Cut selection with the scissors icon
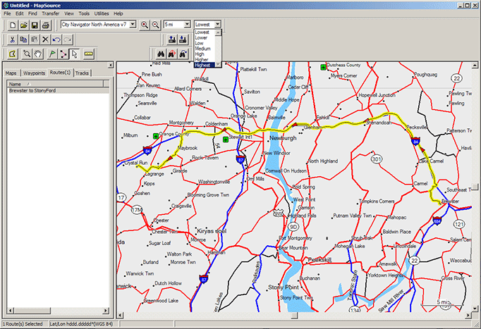This screenshot has width=481, height=329. tap(12, 39)
